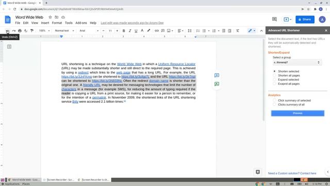Open the View menu

35,23
